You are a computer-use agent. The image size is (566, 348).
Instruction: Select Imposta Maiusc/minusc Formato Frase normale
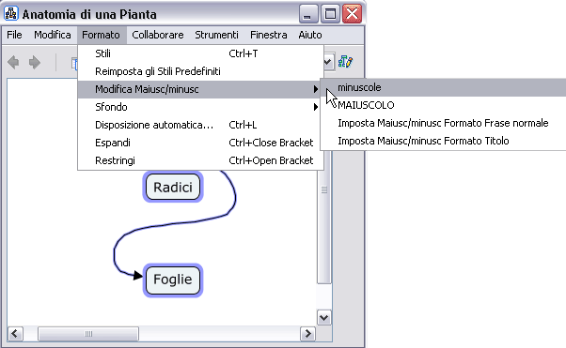444,123
